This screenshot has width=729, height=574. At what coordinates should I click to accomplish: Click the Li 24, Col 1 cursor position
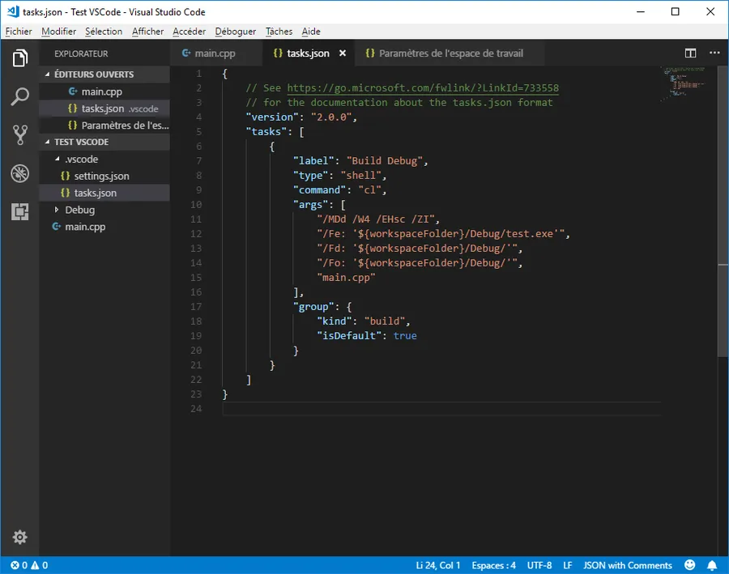pyautogui.click(x=438, y=565)
